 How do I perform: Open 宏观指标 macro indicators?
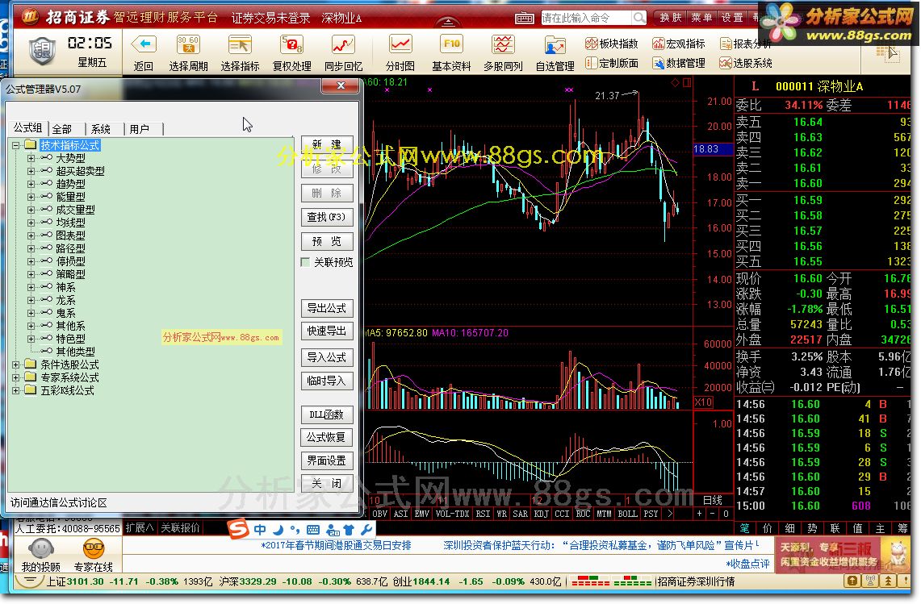[678, 44]
